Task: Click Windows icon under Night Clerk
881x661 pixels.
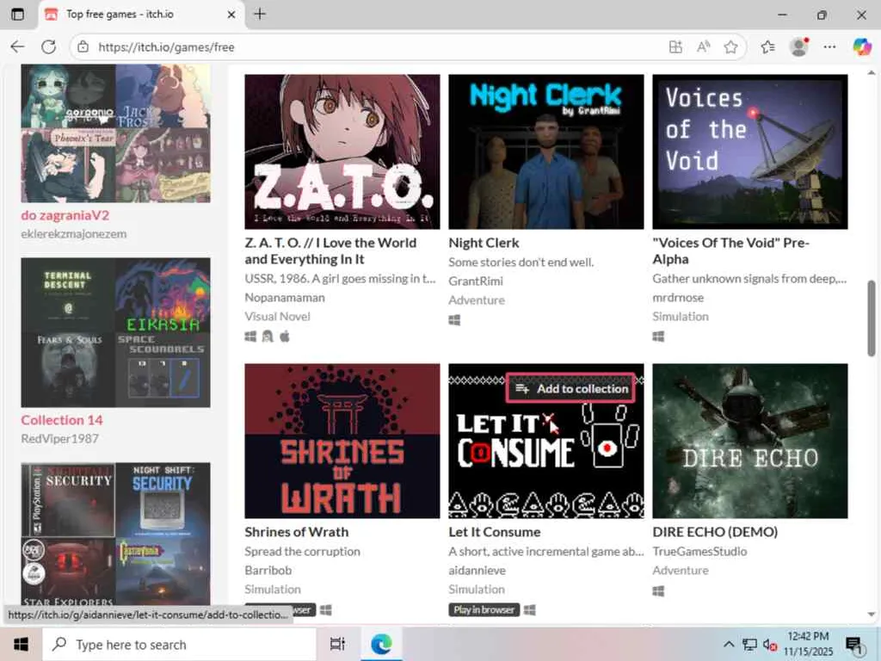Action: pos(454,320)
